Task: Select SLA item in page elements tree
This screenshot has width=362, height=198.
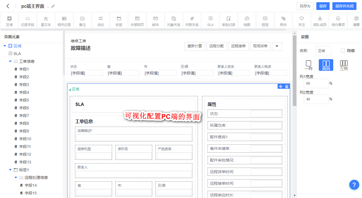Action: tap(17, 54)
